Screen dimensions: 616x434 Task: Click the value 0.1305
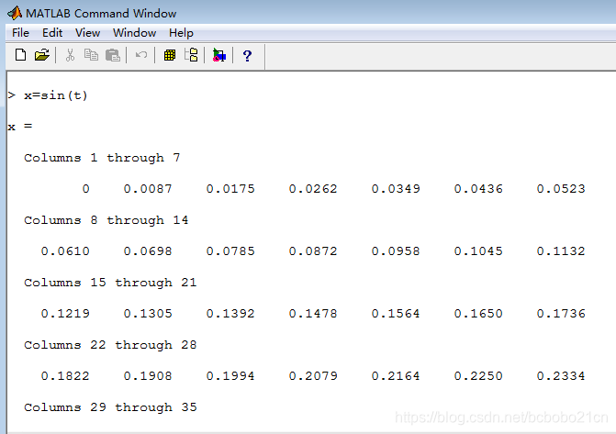(148, 314)
